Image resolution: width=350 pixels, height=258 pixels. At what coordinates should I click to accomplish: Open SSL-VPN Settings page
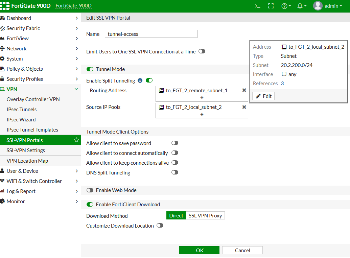point(26,150)
